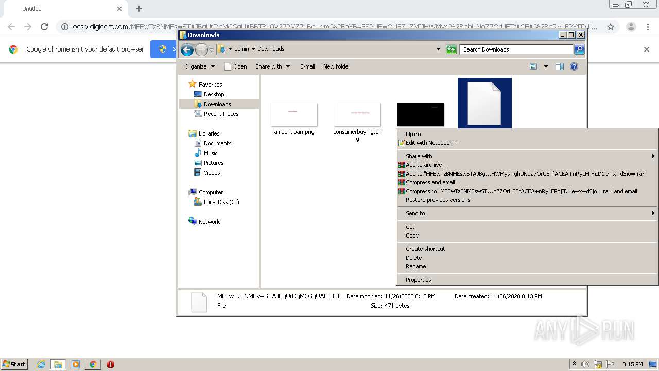
Task: Open Explorer Help question mark icon
Action: click(574, 66)
